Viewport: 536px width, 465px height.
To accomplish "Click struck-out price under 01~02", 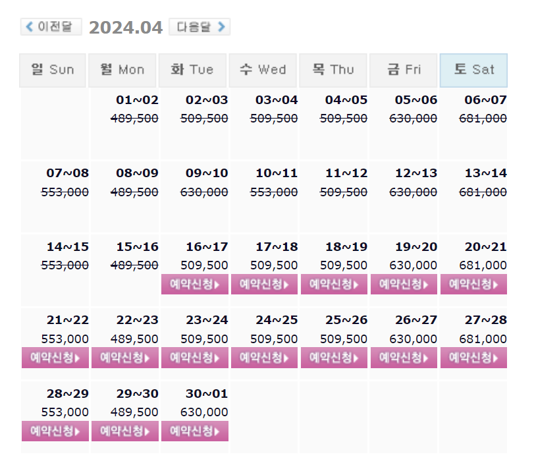I will 134,119.
